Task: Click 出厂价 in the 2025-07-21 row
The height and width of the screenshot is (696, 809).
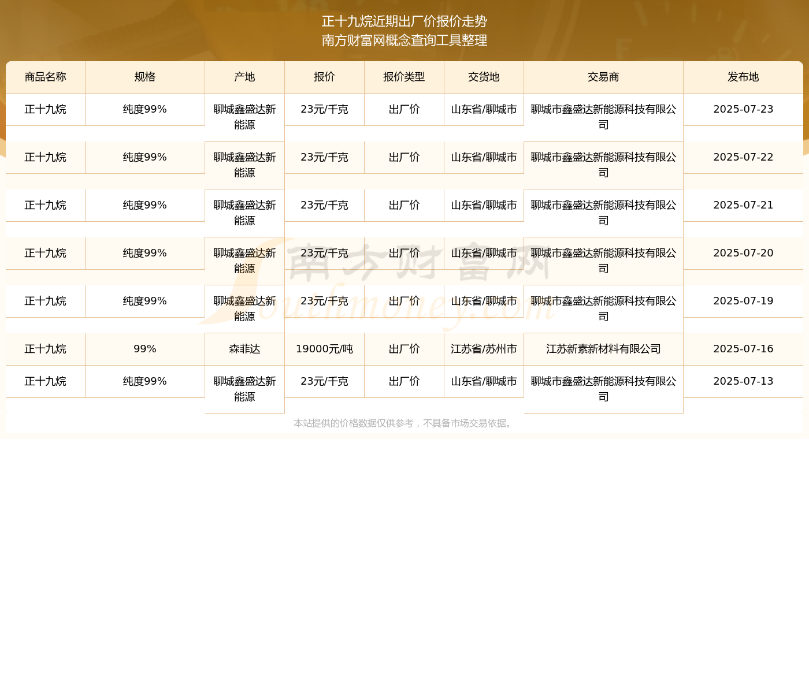Action: (404, 205)
